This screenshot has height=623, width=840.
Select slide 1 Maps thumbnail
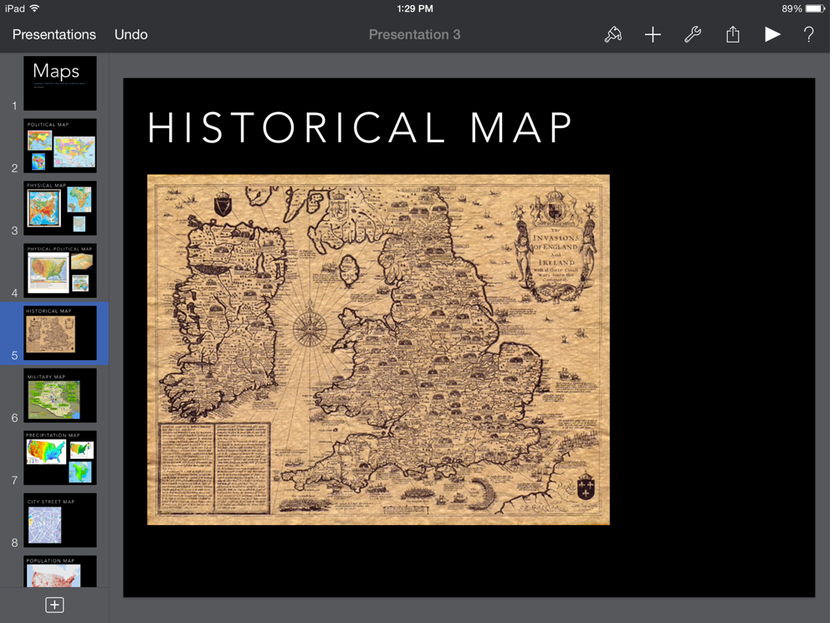[59, 83]
